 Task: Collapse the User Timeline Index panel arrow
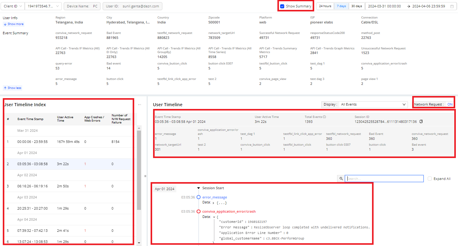(139, 105)
